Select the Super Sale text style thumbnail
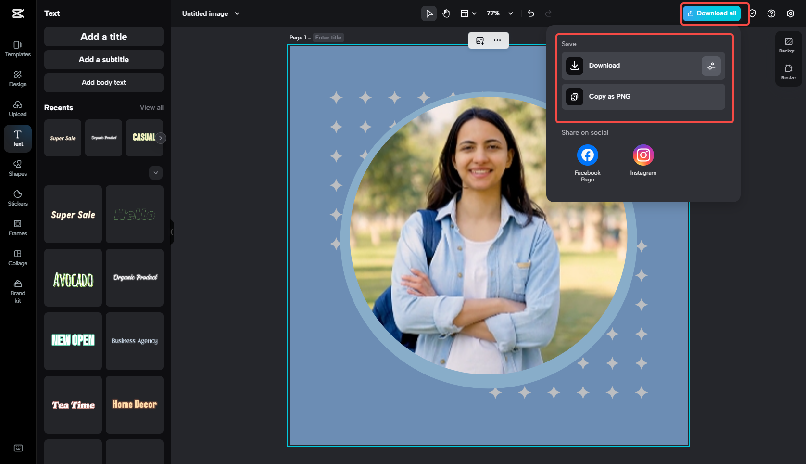 coord(73,214)
